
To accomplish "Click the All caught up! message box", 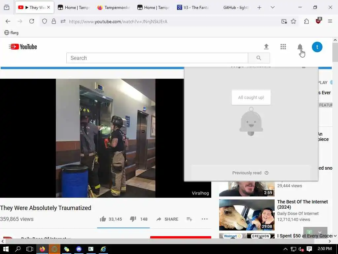I will [x=251, y=98].
